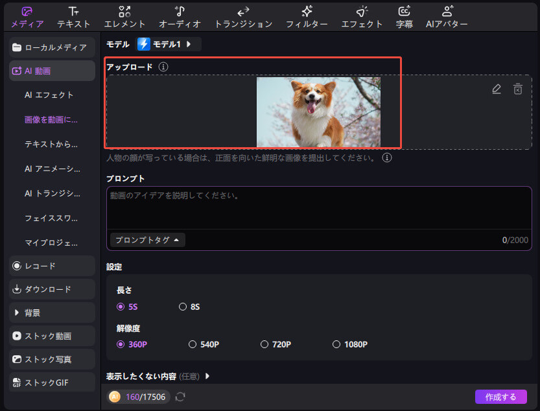This screenshot has height=411, width=540.
Task: Click the 作成する create button
Action: [x=500, y=397]
